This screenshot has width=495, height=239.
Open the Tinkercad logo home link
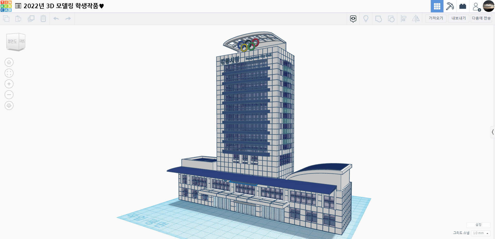6,6
